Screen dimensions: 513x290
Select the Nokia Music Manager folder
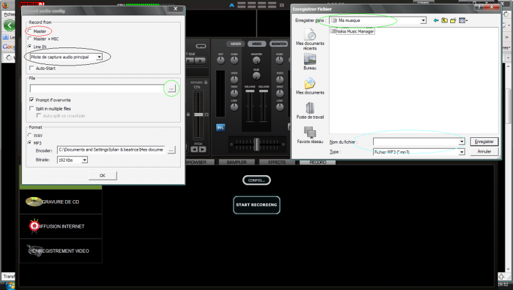pos(352,31)
